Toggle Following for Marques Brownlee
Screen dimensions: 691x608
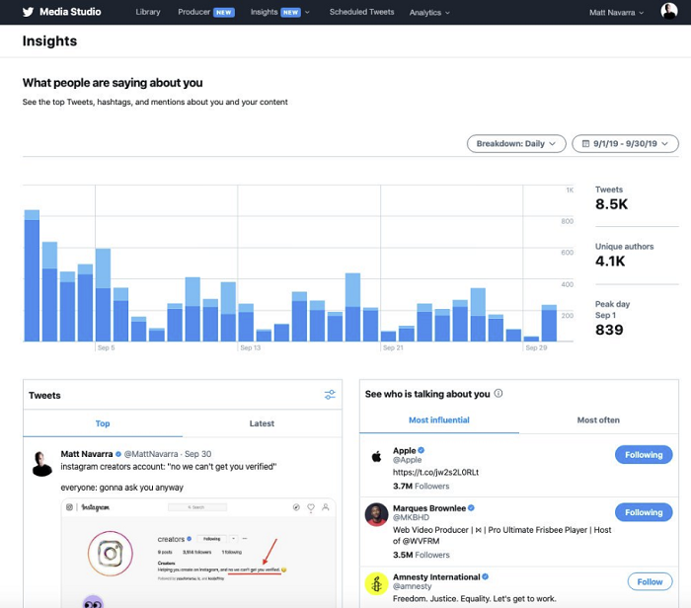pyautogui.click(x=643, y=512)
